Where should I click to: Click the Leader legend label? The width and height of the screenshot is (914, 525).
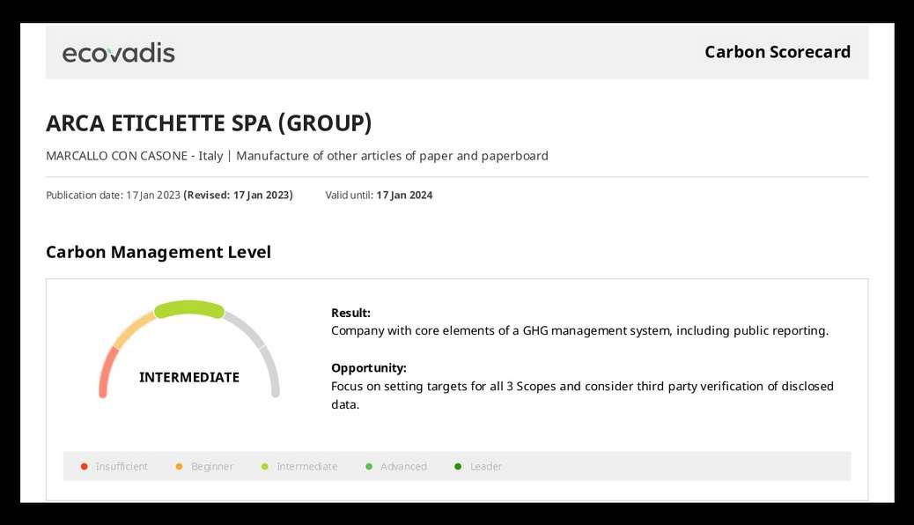pyautogui.click(x=486, y=467)
